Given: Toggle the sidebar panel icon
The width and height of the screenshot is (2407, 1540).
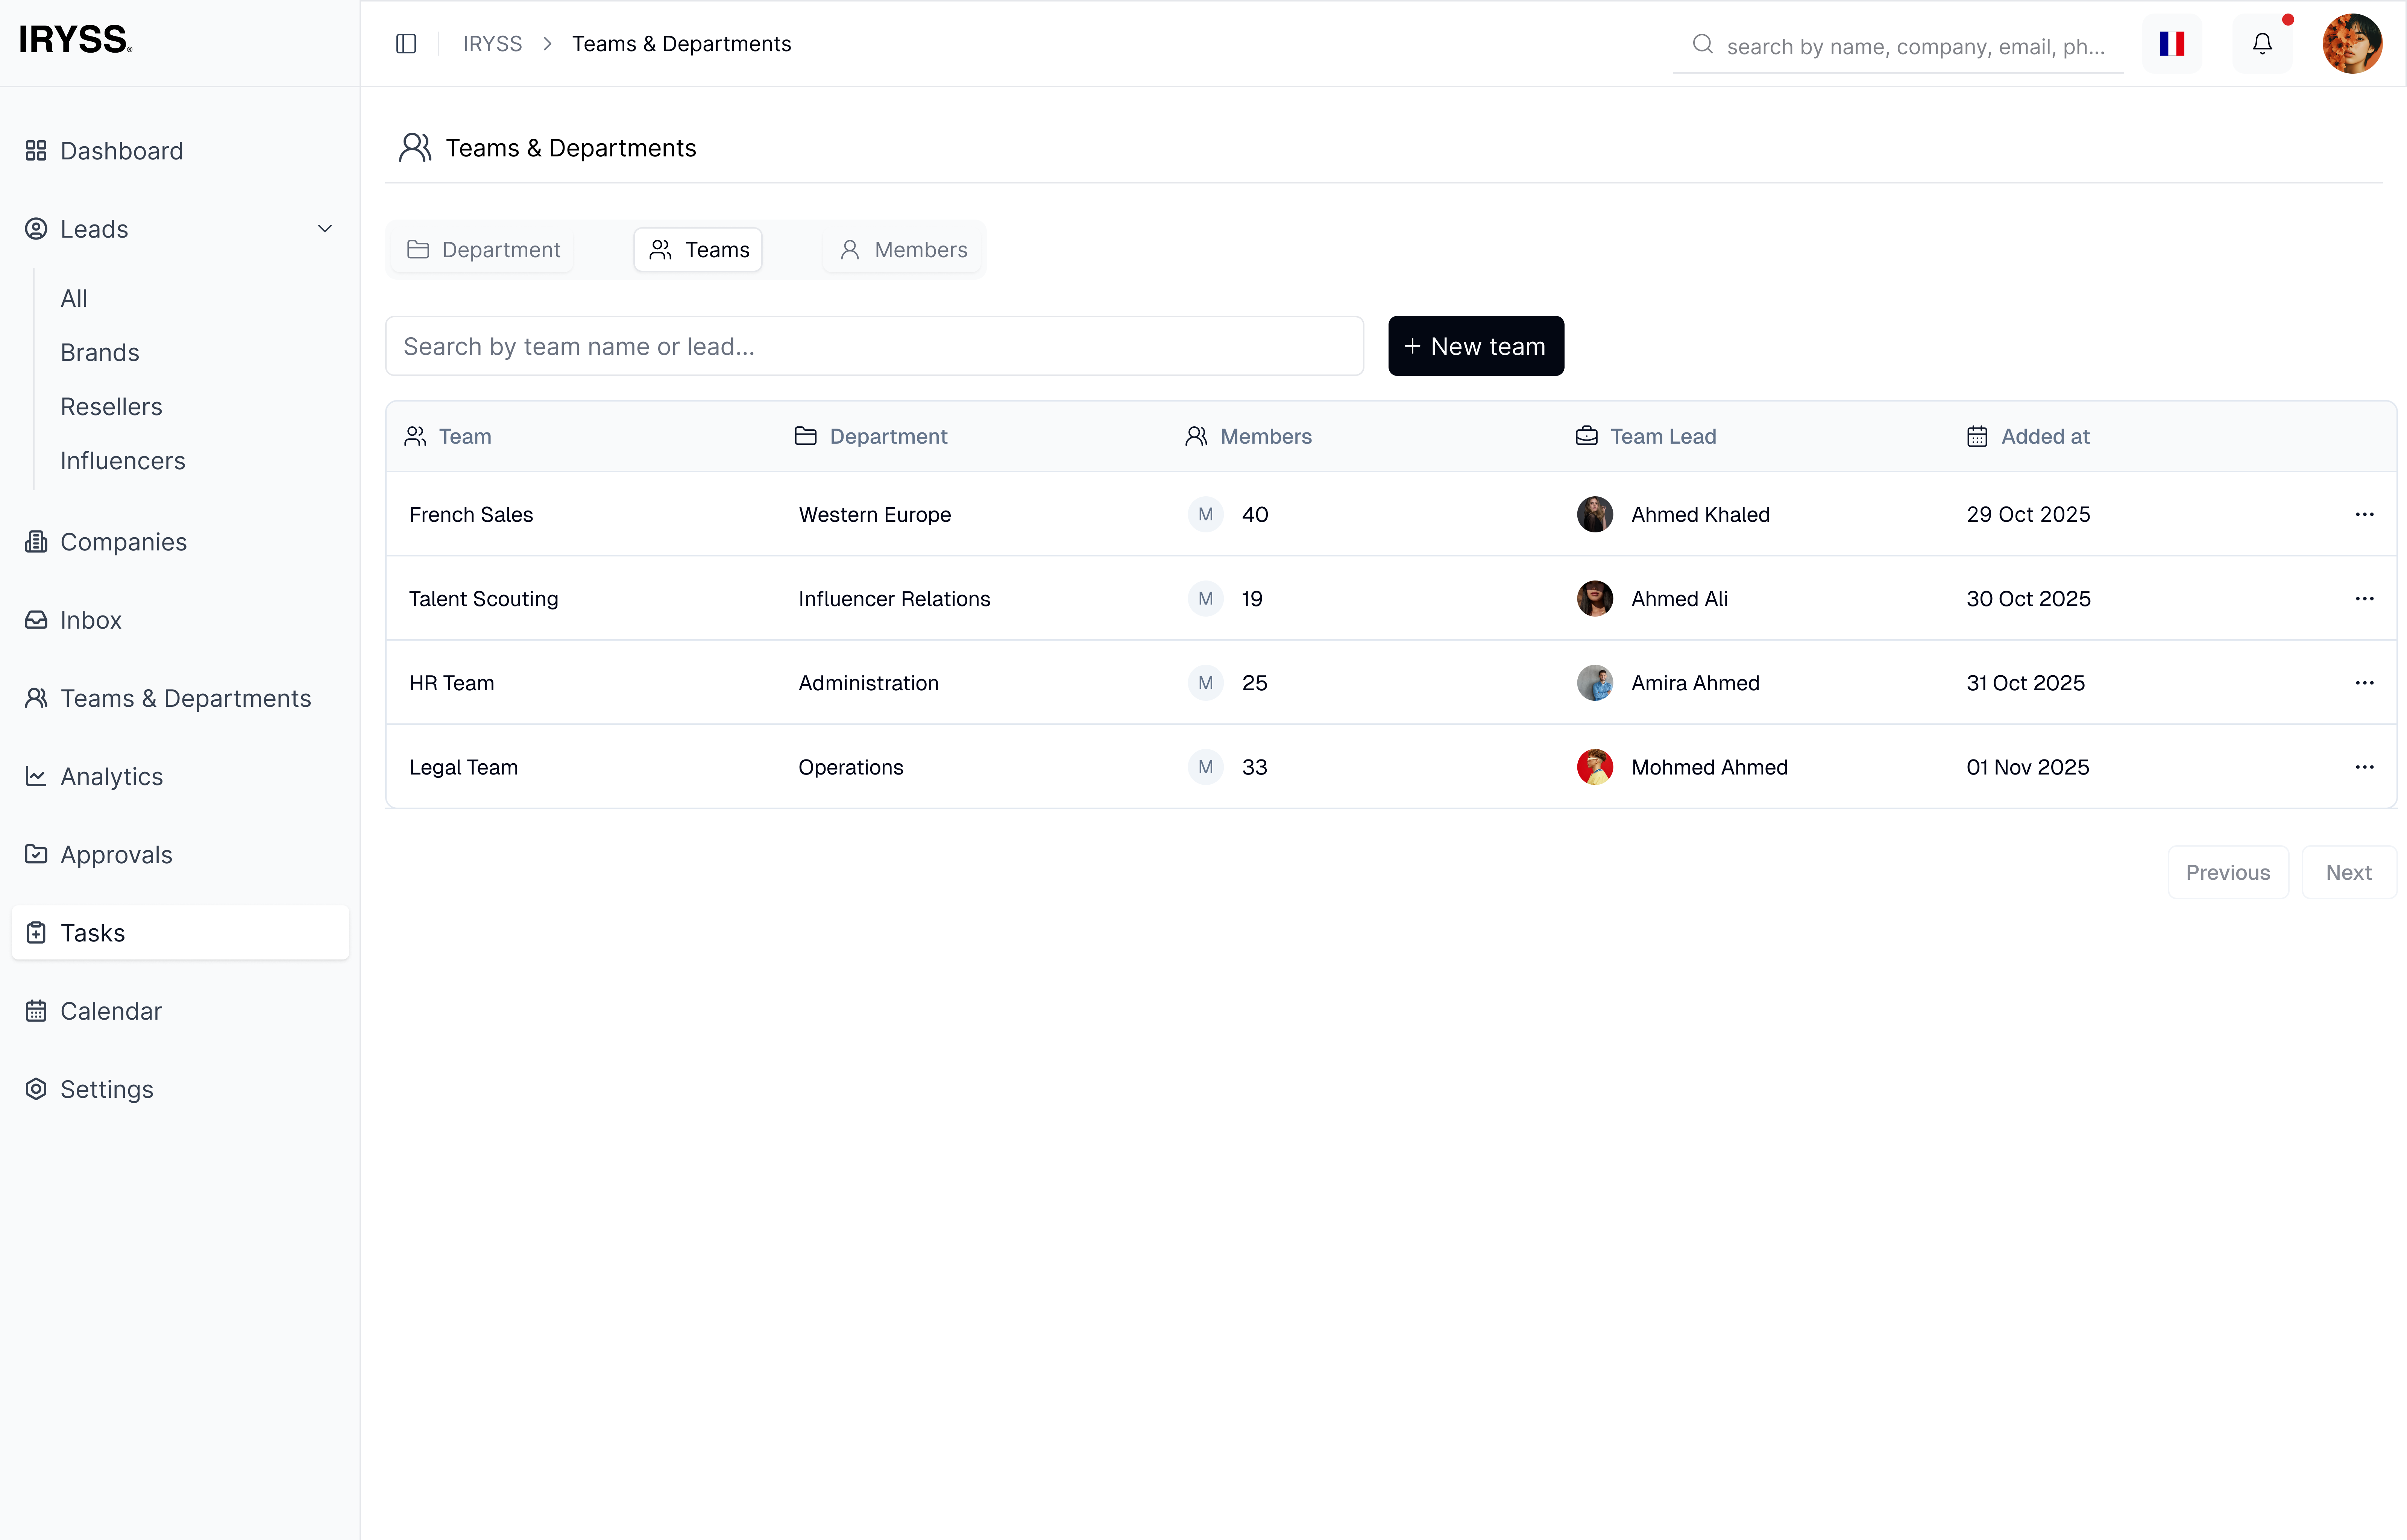Looking at the screenshot, I should point(406,44).
